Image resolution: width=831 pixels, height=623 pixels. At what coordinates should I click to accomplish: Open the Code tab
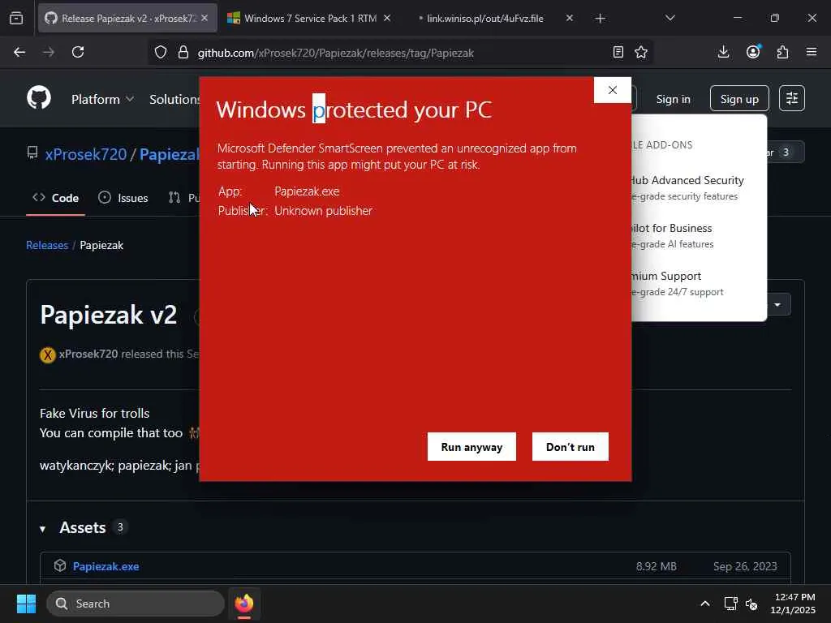56,198
